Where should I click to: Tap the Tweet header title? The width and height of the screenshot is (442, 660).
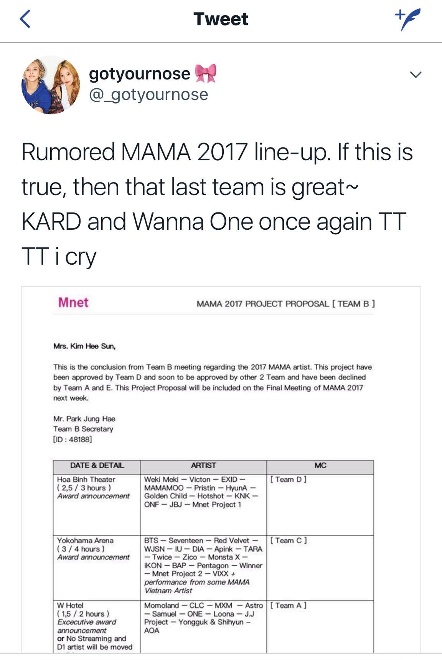point(221,19)
